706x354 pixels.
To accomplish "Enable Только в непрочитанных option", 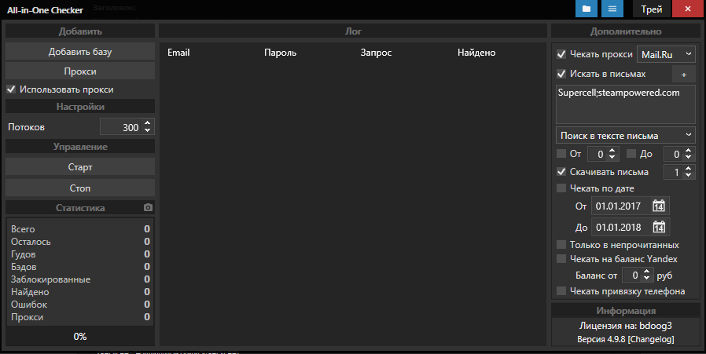I will coord(561,245).
